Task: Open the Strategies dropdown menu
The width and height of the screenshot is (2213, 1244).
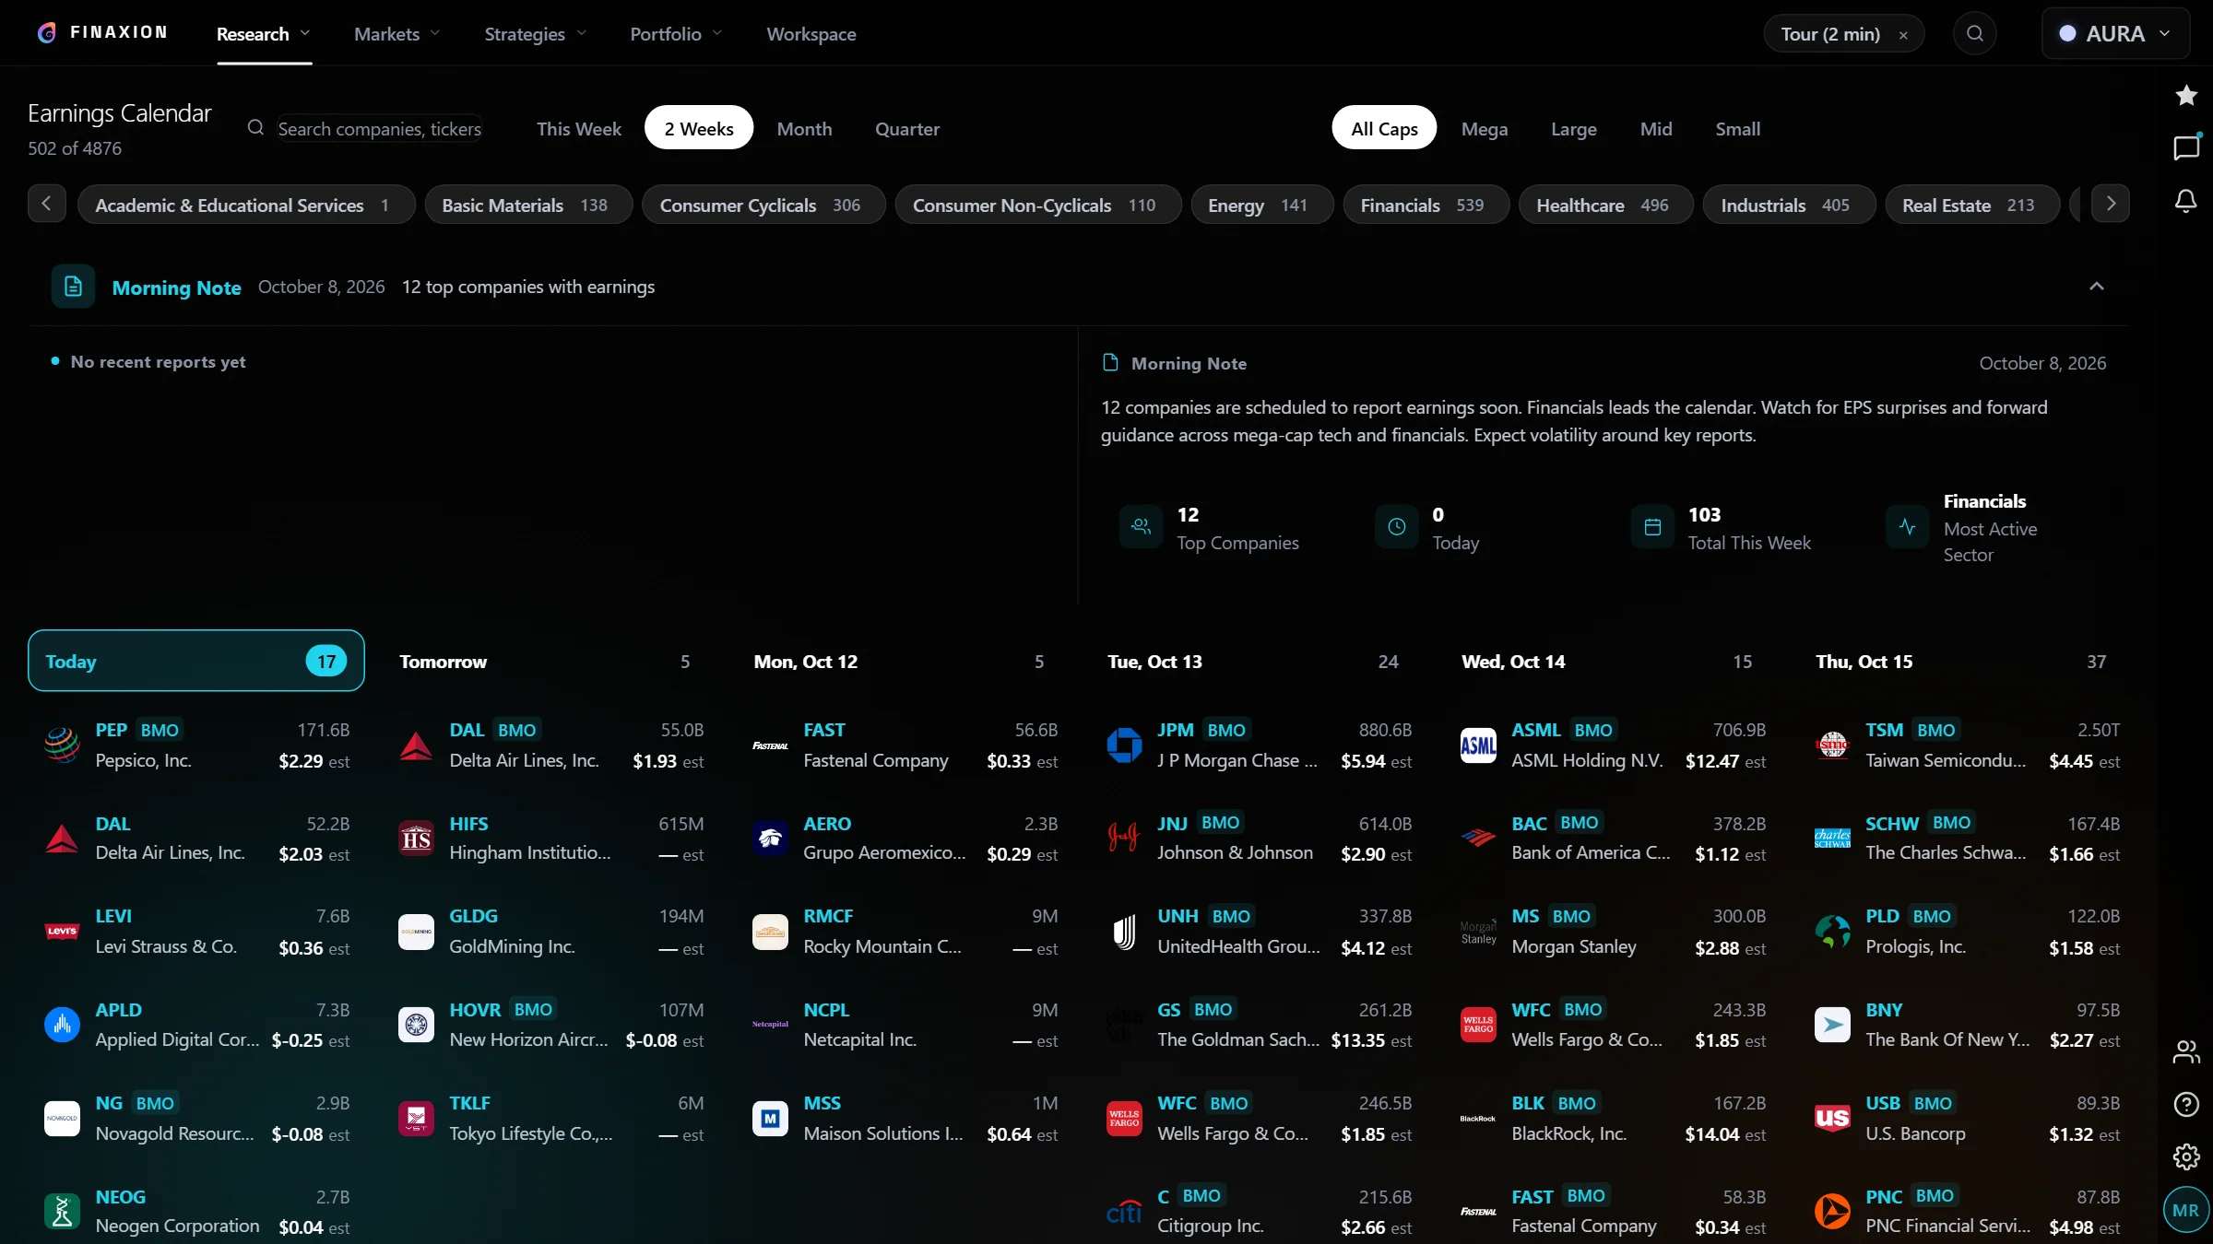Action: click(x=536, y=34)
